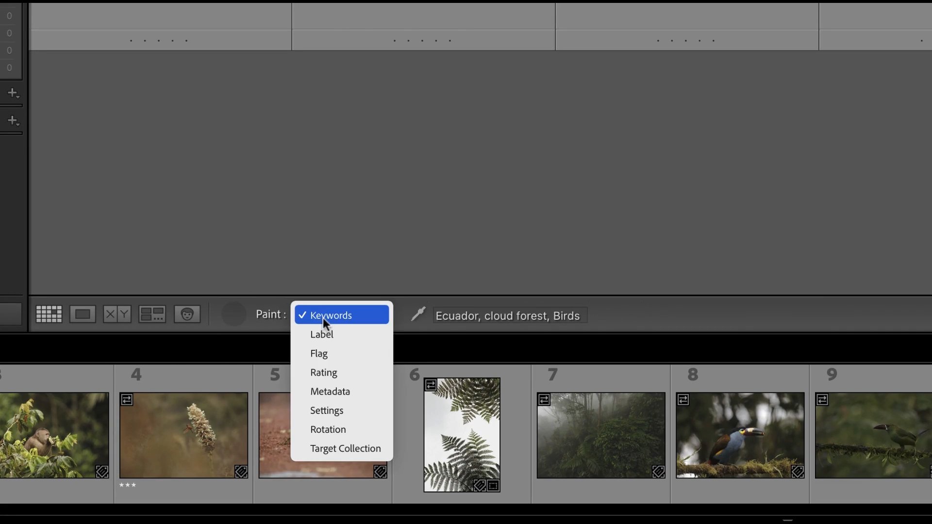Click the painter tool circle placeholder

click(234, 314)
